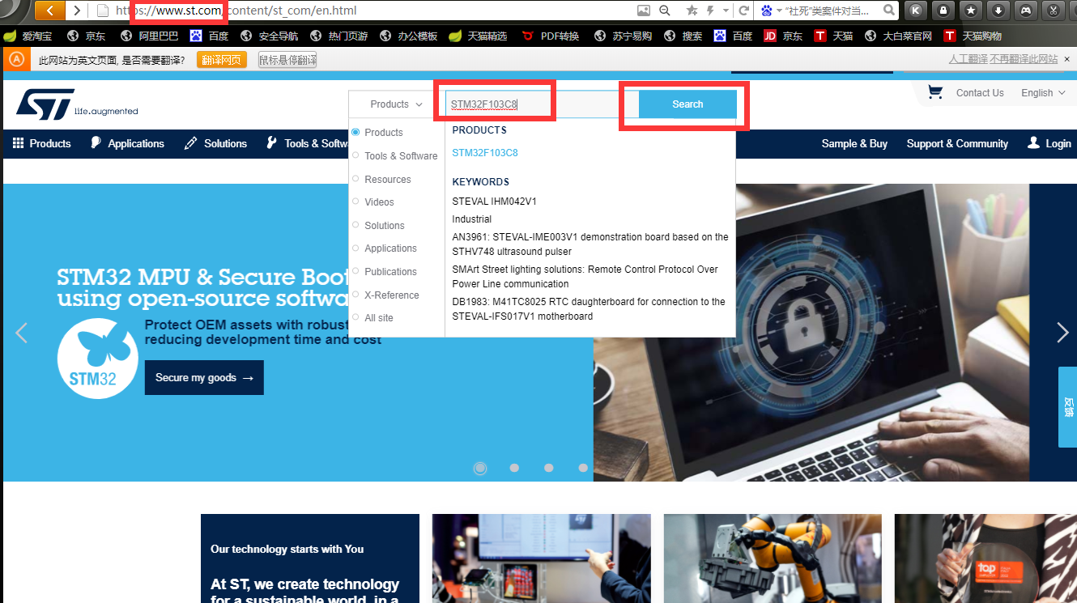This screenshot has width=1077, height=603.
Task: Click the Login menu item
Action: (1049, 143)
